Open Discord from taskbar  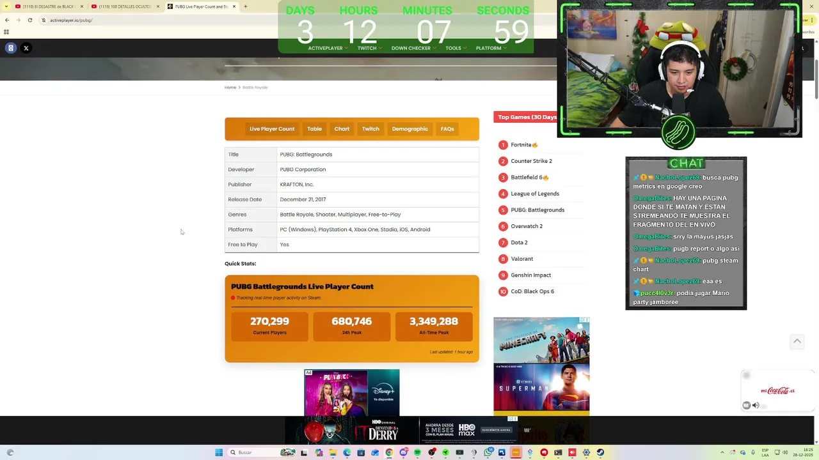(403, 452)
